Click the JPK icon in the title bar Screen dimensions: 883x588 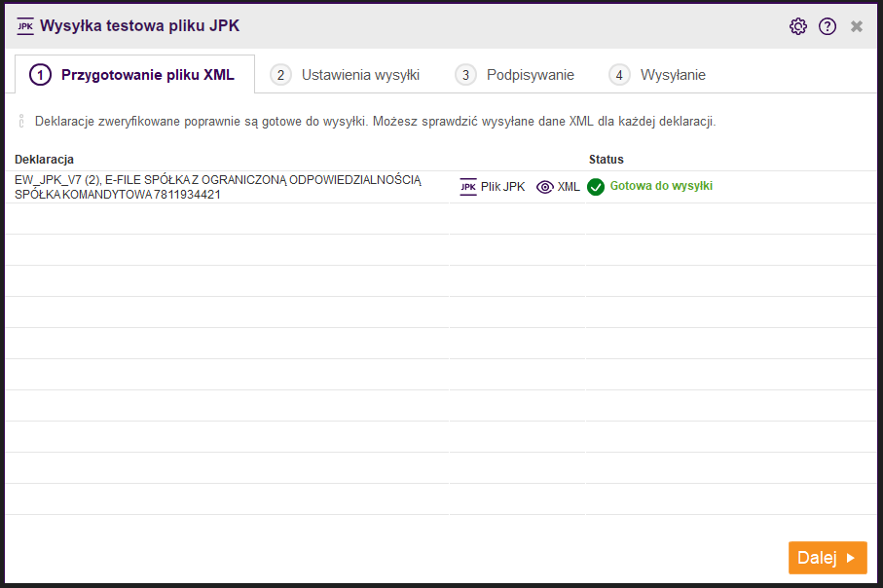tap(25, 26)
